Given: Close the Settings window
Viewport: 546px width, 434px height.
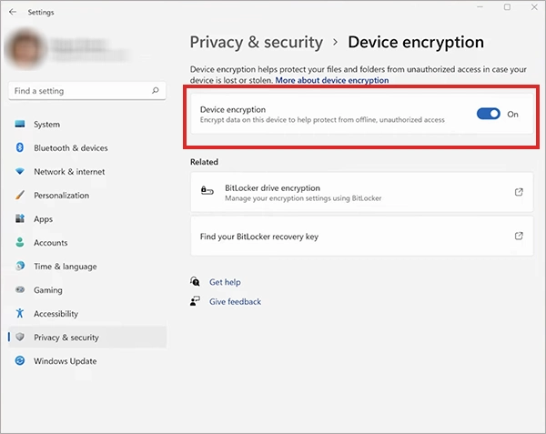Looking at the screenshot, I should pyautogui.click(x=534, y=7).
